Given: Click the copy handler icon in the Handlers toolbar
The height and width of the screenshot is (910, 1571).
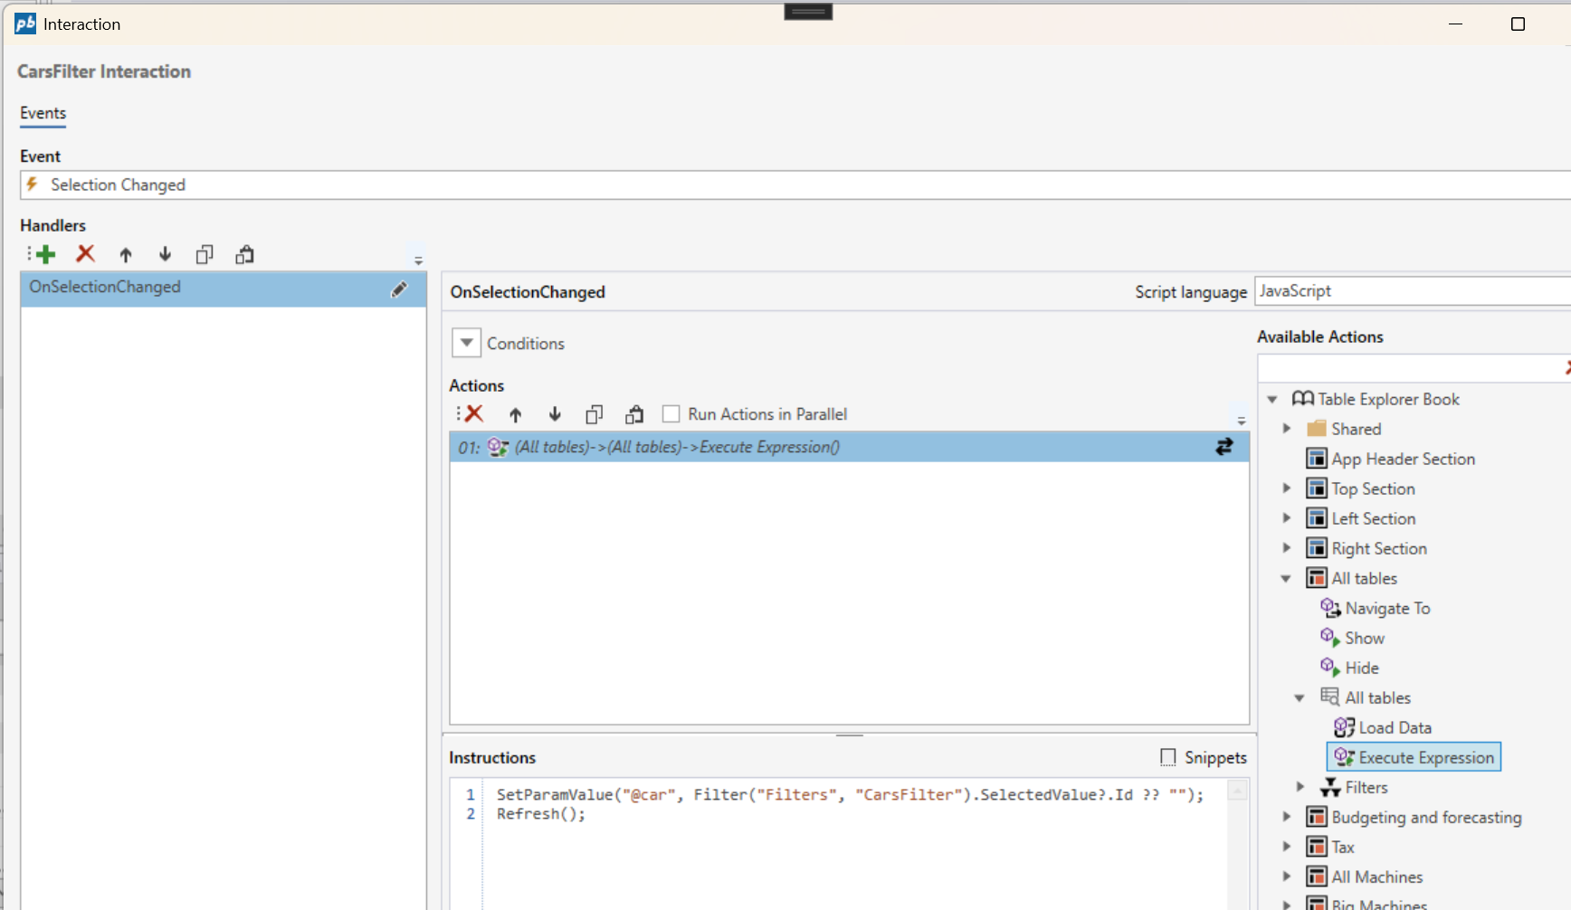Looking at the screenshot, I should coord(205,254).
